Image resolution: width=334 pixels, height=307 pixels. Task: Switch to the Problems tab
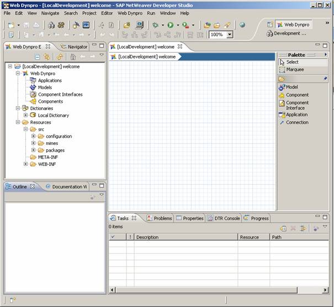point(162,218)
